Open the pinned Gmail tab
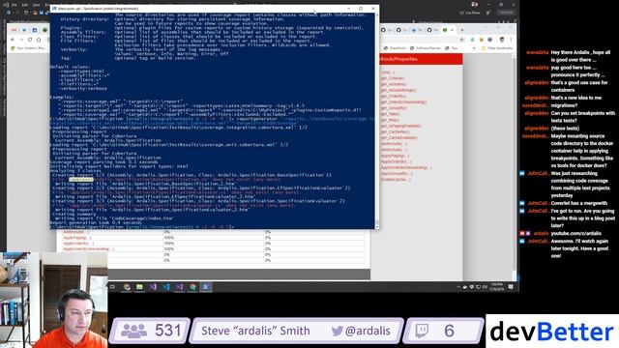The height and width of the screenshot is (348, 619). [15, 30]
